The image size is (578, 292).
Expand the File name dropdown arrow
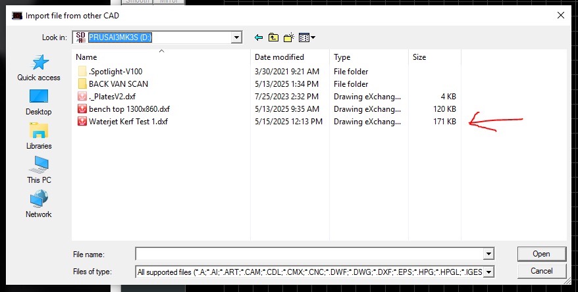pos(488,254)
